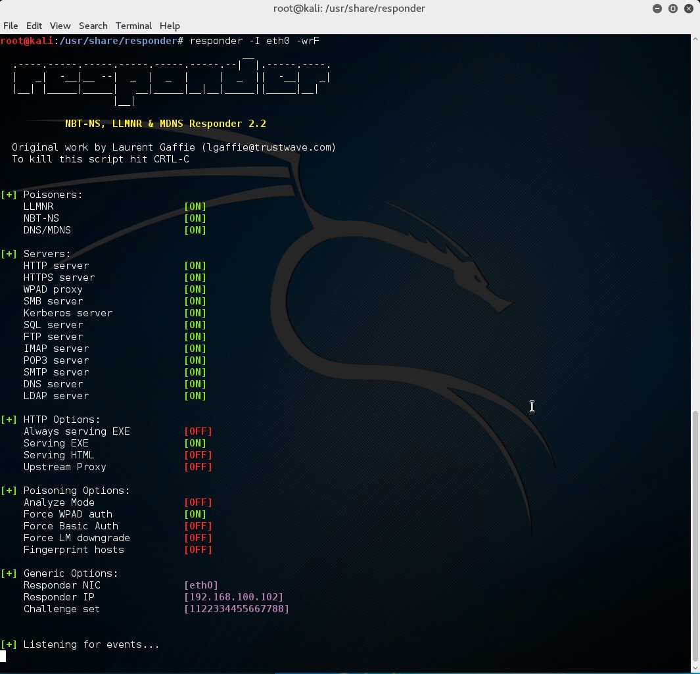Click the 'Poisoners:' section heading
Screen dimensions: 700x674
(x=53, y=195)
